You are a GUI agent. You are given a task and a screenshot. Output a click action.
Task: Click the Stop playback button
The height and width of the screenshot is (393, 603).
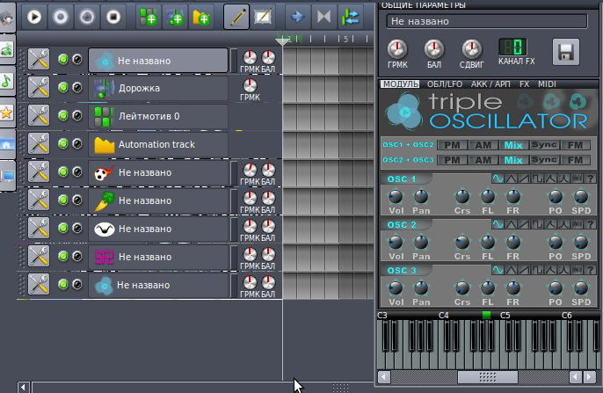tap(113, 17)
